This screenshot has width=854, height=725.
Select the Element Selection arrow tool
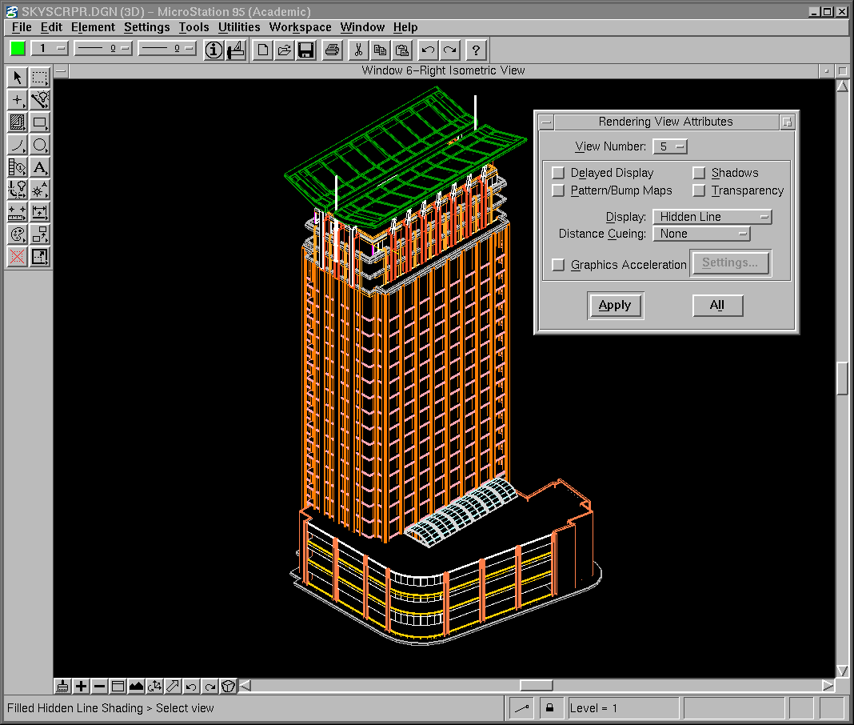tap(18, 78)
